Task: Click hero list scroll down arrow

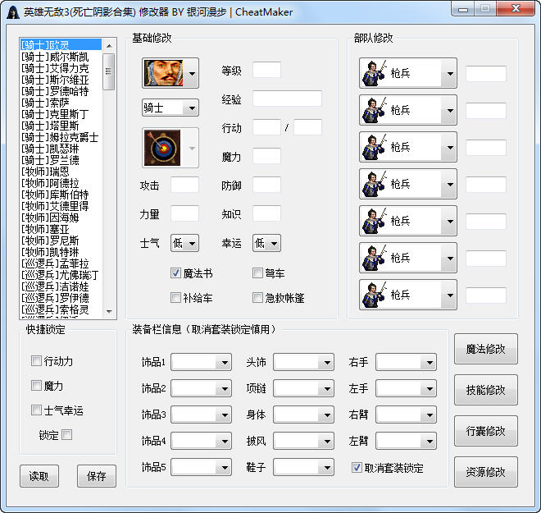Action: [109, 312]
